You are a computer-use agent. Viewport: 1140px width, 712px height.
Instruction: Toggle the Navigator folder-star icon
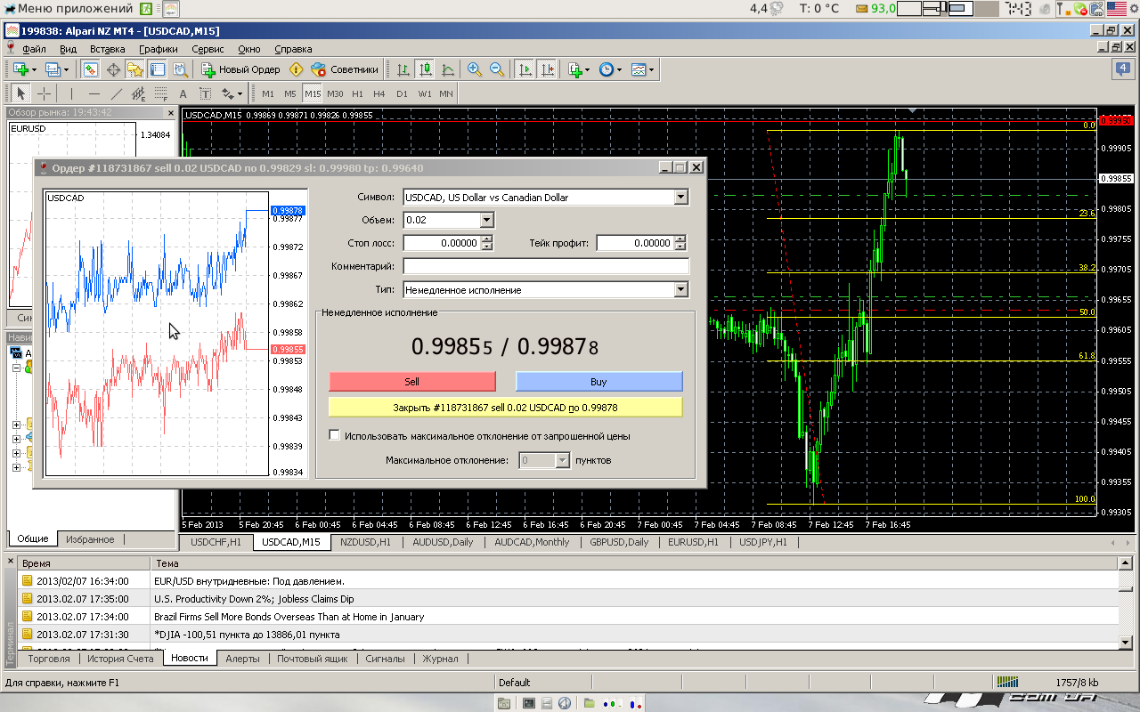tap(135, 69)
